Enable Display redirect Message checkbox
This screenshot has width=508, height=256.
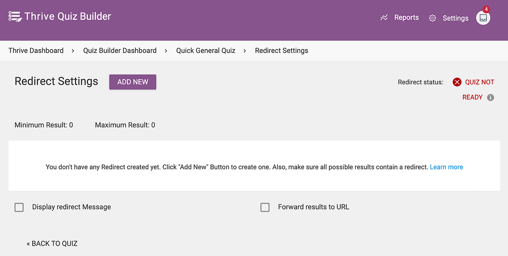point(19,207)
